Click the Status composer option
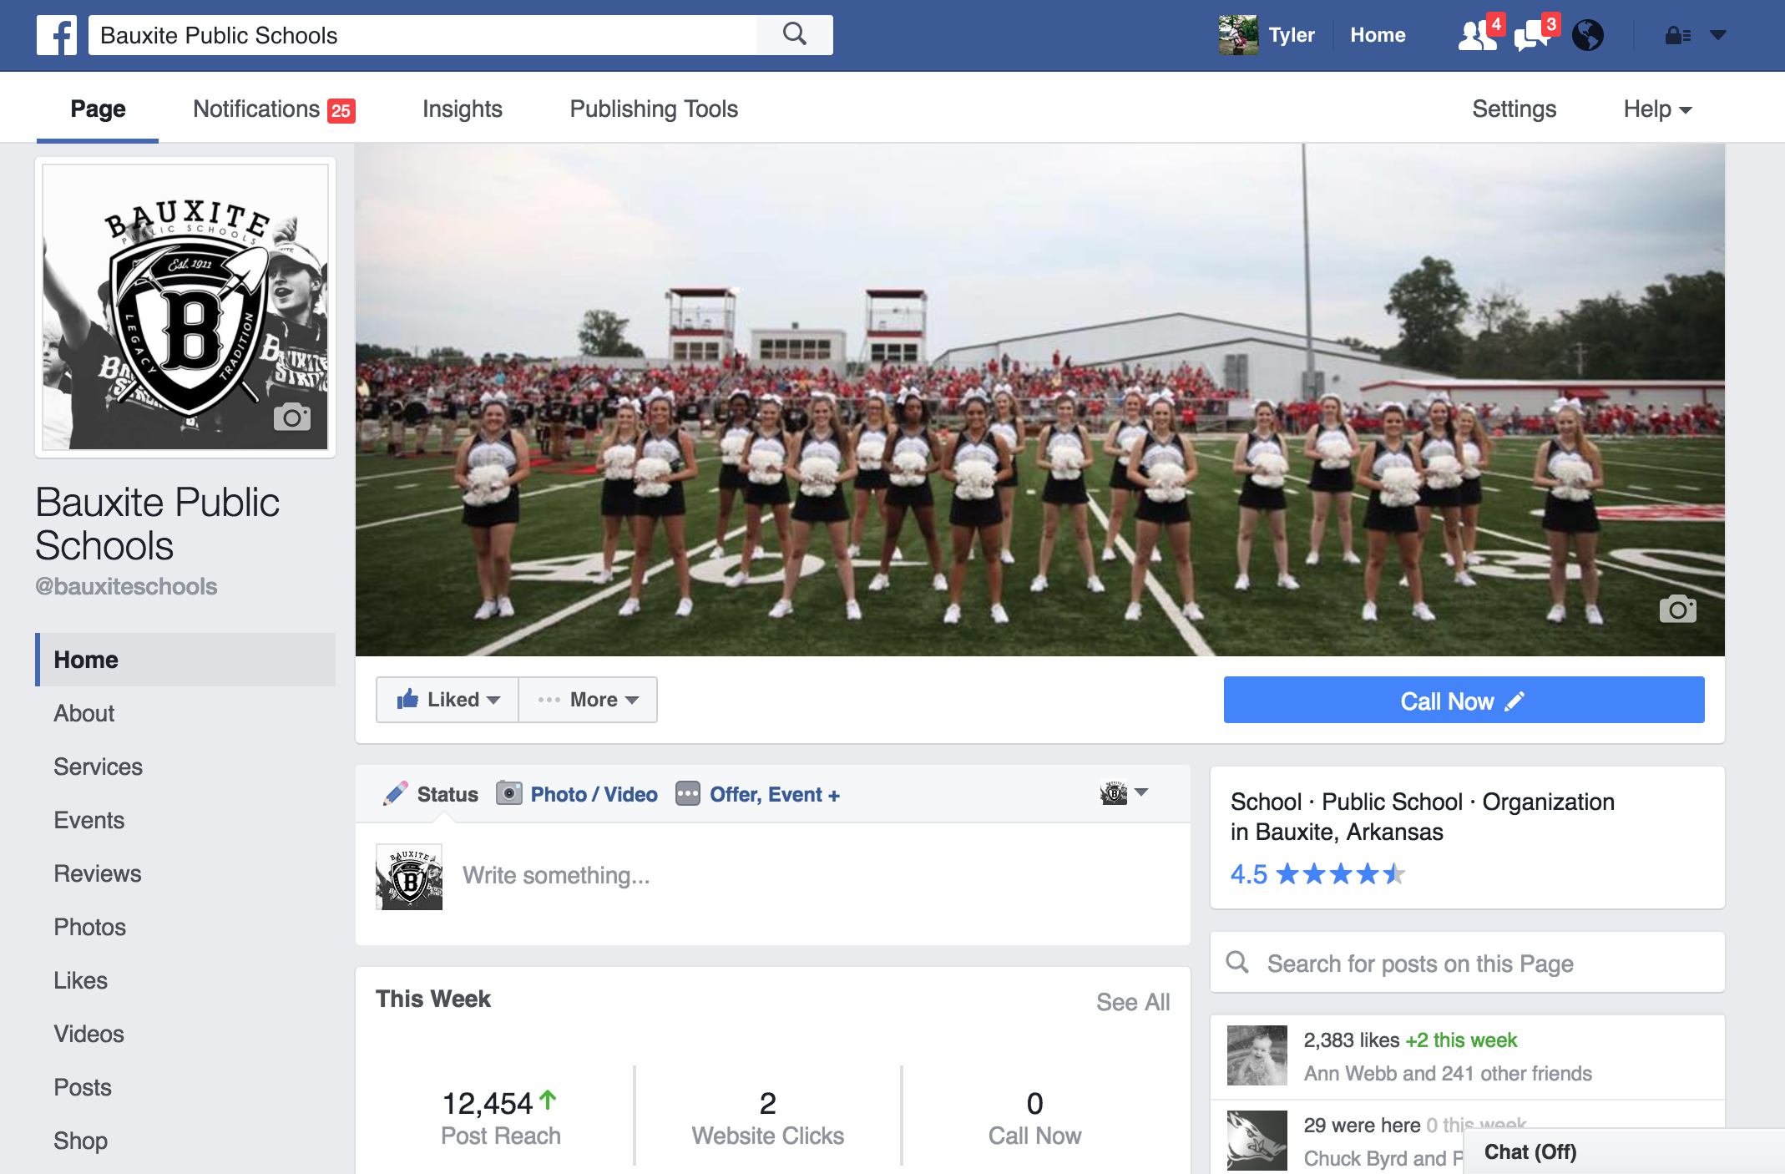Image resolution: width=1785 pixels, height=1174 pixels. [448, 794]
